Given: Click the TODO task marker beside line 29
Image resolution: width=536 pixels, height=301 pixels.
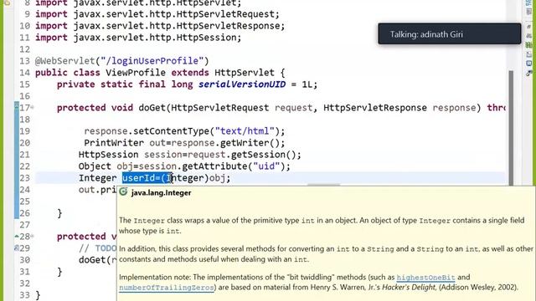Looking at the screenshot, I should point(17,248).
